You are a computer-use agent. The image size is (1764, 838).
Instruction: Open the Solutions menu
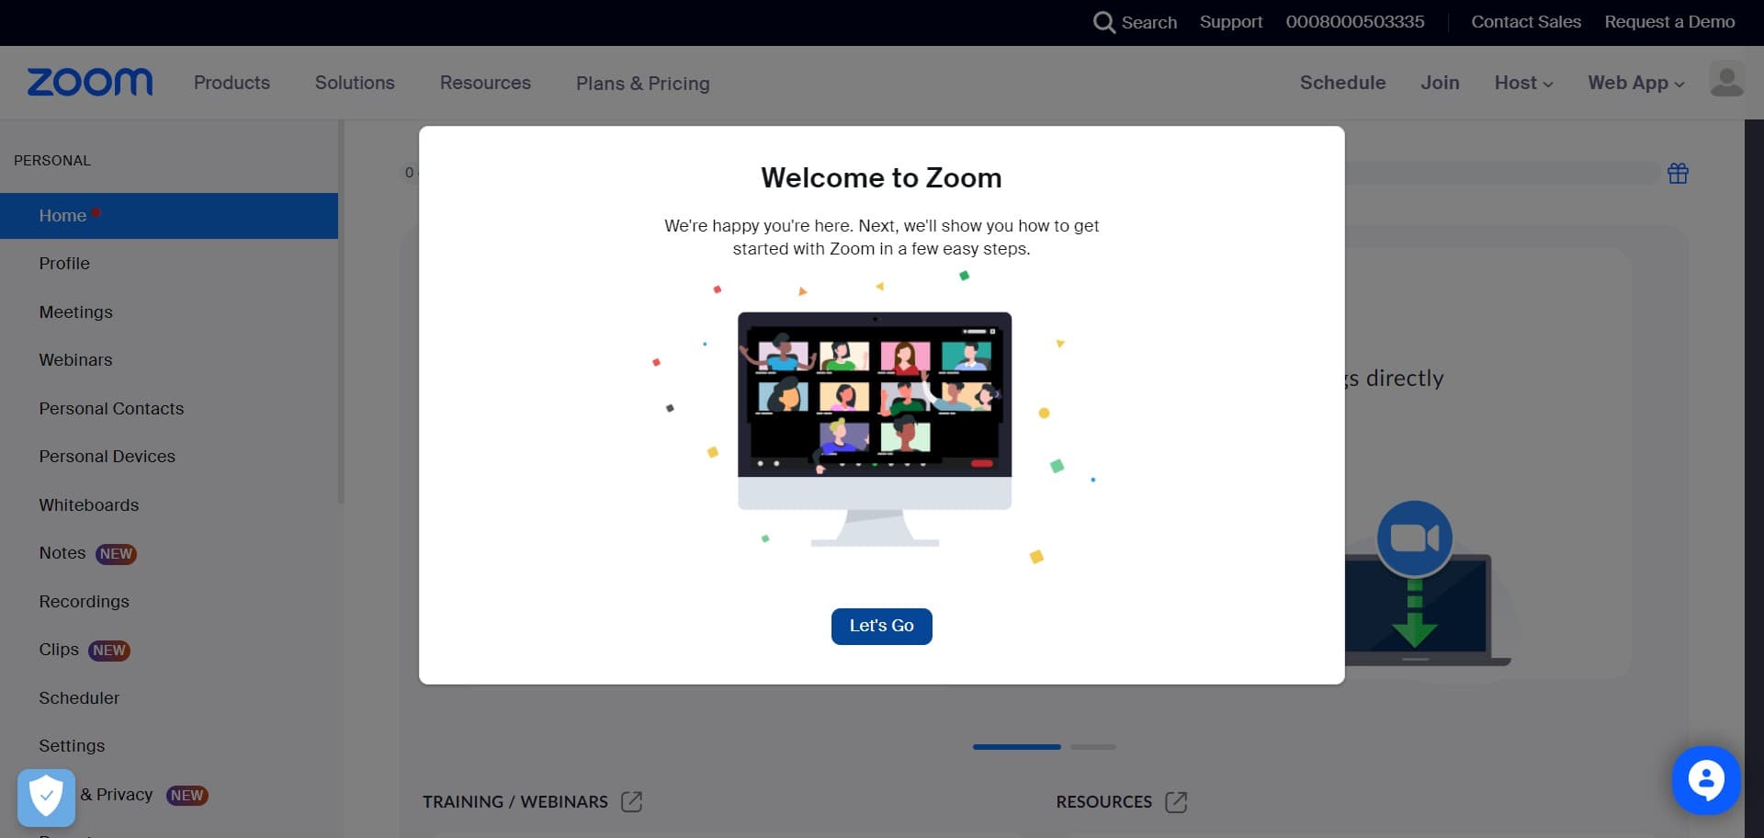pyautogui.click(x=355, y=83)
